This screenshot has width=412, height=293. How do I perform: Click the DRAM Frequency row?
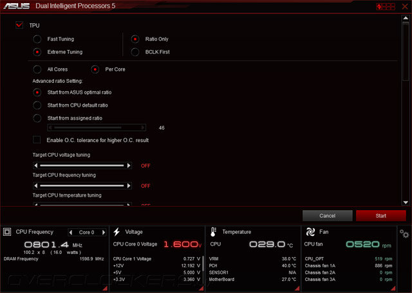point(53,259)
